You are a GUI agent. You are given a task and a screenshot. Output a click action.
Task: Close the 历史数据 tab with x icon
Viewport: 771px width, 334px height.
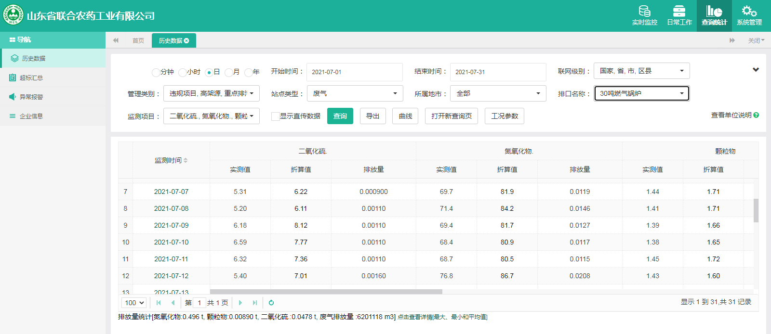[186, 41]
